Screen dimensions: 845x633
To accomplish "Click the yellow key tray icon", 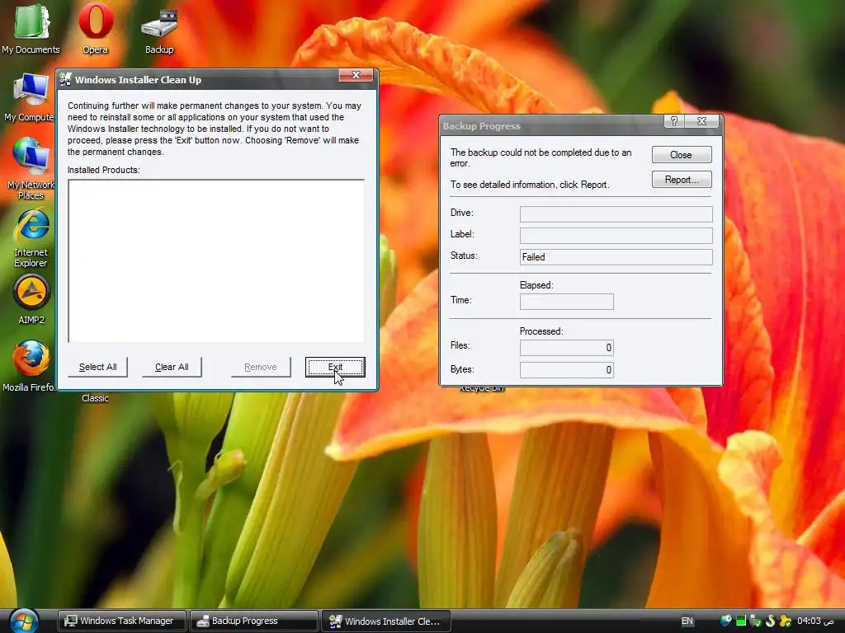I will click(786, 621).
